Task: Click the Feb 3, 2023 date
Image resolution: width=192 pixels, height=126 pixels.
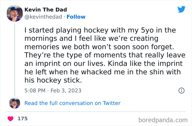Action: (x=66, y=90)
